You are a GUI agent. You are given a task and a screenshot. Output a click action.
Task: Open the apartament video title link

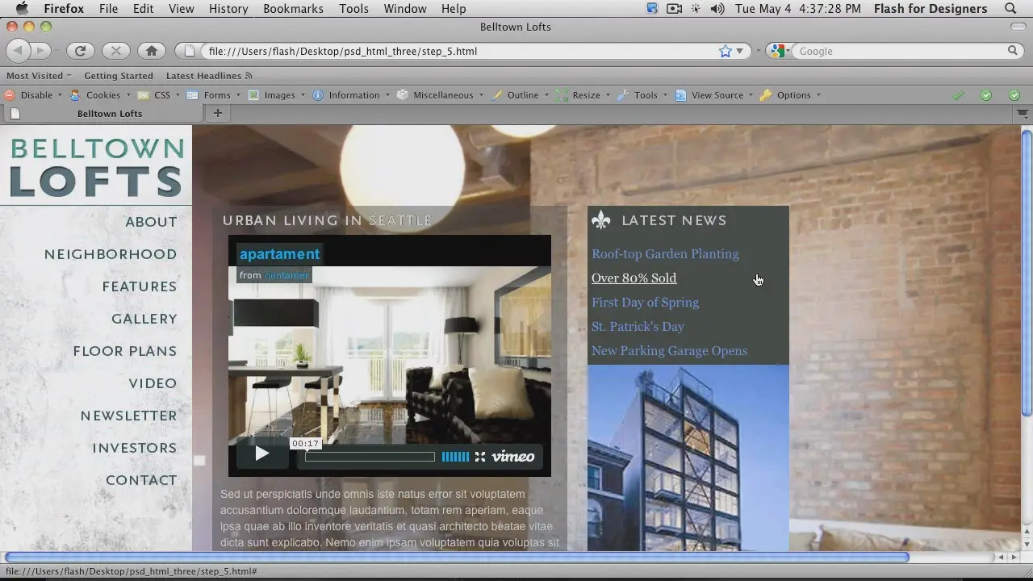[x=279, y=254]
